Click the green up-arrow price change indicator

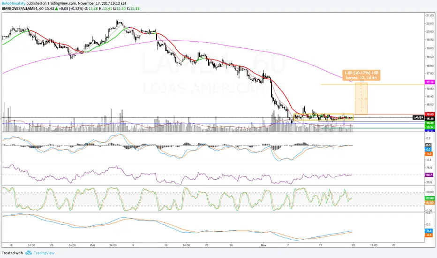56,8
